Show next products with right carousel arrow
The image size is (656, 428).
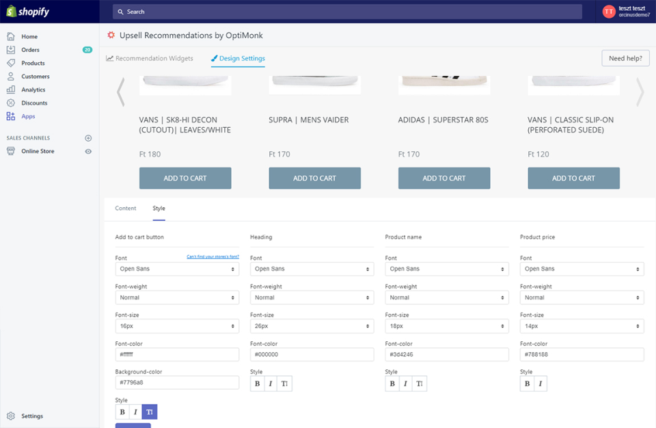pyautogui.click(x=640, y=92)
